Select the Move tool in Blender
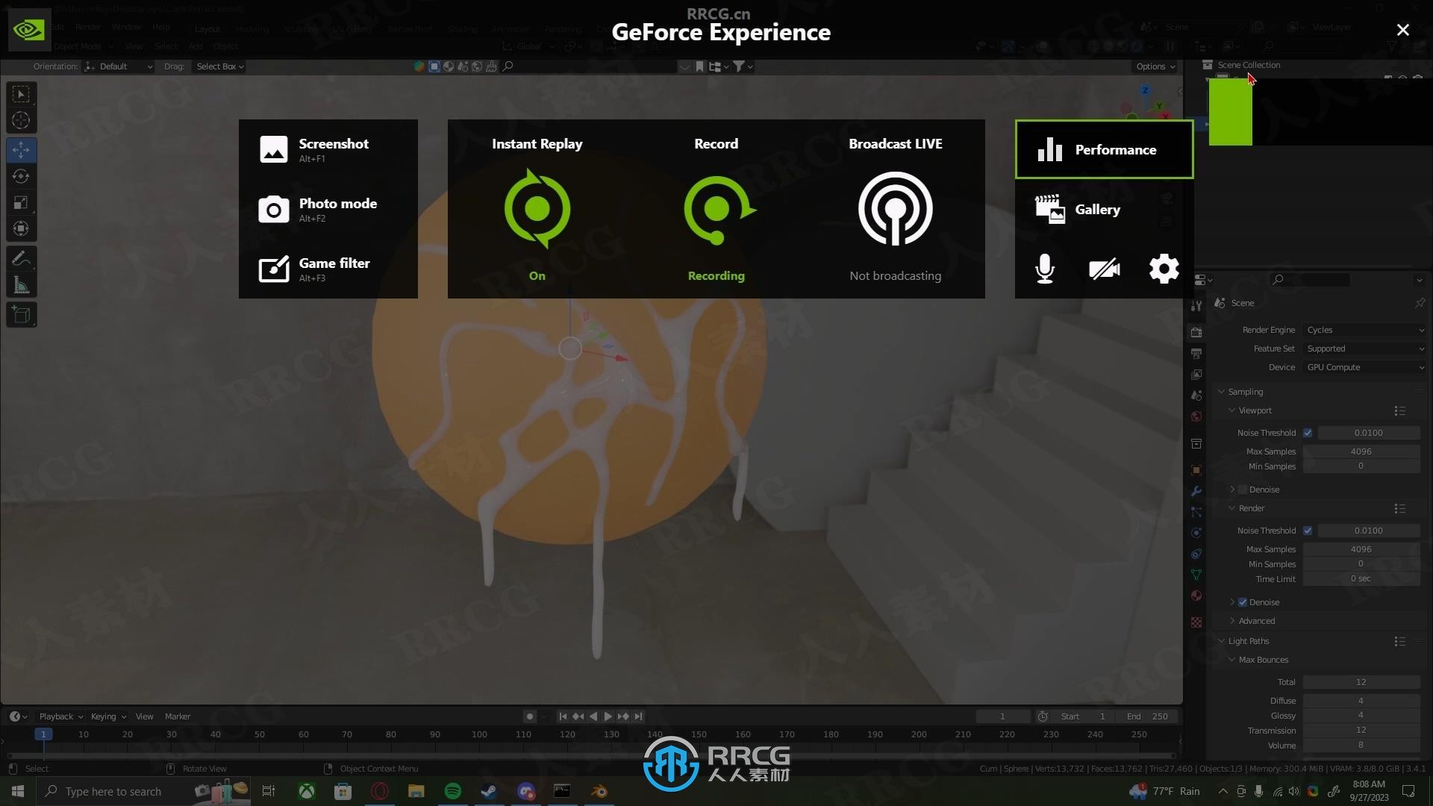 coord(21,150)
